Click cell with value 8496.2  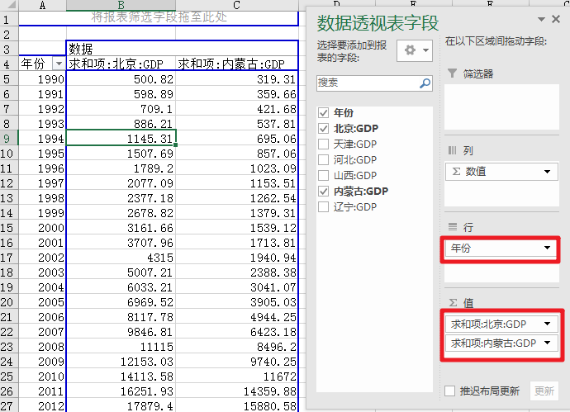[x=236, y=347]
